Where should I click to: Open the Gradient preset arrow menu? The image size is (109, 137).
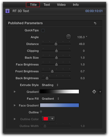pos(100,92)
